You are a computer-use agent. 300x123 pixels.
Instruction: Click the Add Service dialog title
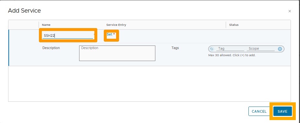point(24,10)
